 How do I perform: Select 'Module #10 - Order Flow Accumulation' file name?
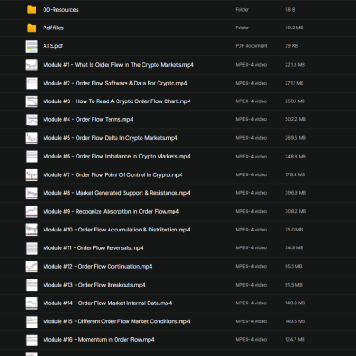pos(117,230)
